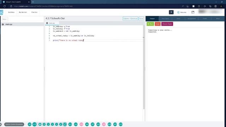This screenshot has width=226, height=127.
Task: Open Practice in the top navigation
Action: click(x=34, y=12)
